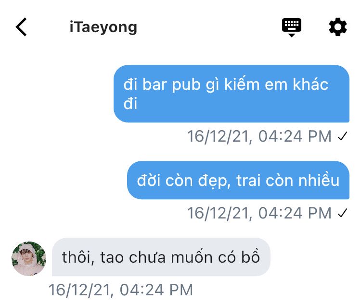
Task: Click the word "nhiều" in the second message
Action: [x=319, y=180]
